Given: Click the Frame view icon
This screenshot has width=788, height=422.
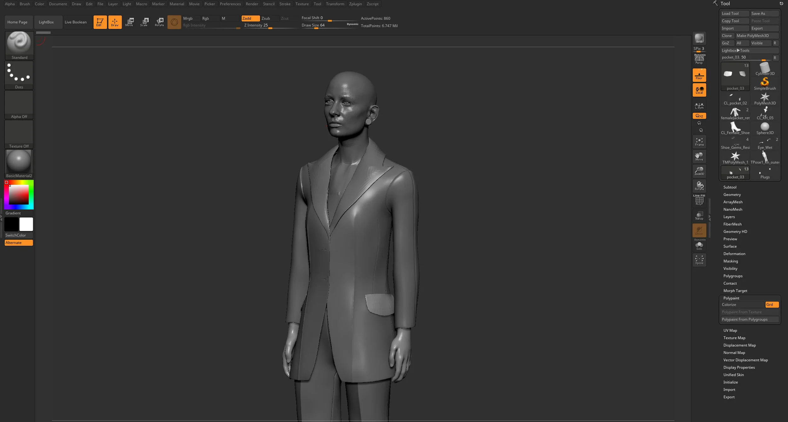Looking at the screenshot, I should coord(699,142).
